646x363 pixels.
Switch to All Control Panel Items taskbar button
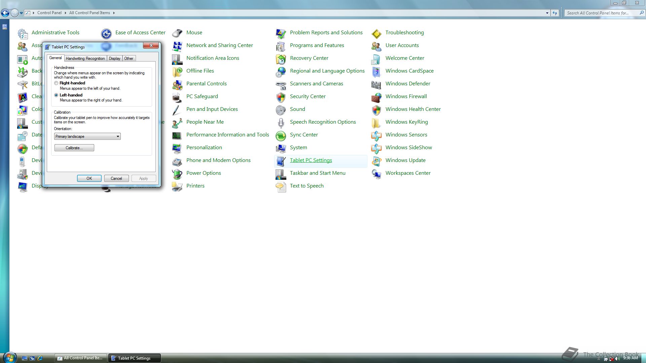tap(80, 358)
